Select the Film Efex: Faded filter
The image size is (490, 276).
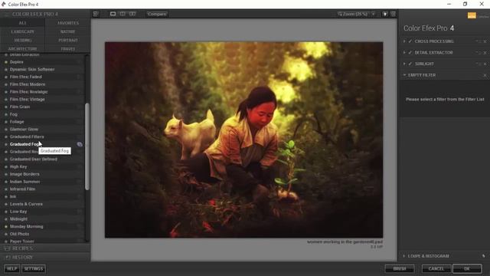(x=25, y=77)
